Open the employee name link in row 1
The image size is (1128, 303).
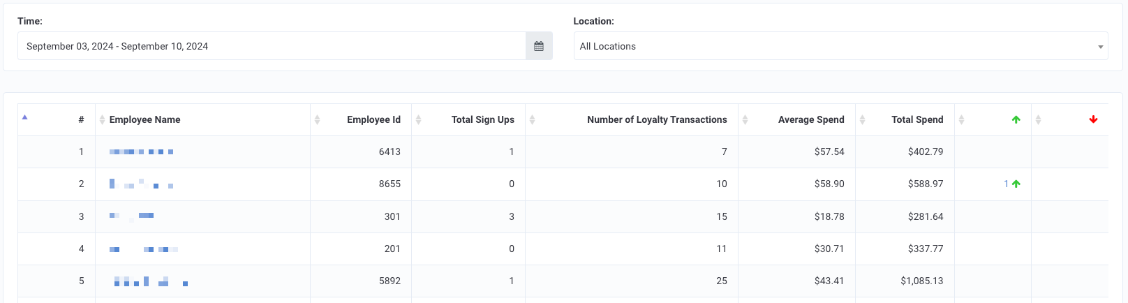142,151
